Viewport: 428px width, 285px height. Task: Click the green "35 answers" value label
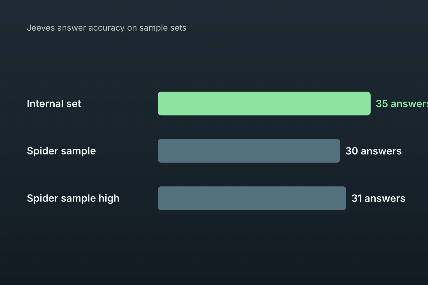tap(402, 104)
